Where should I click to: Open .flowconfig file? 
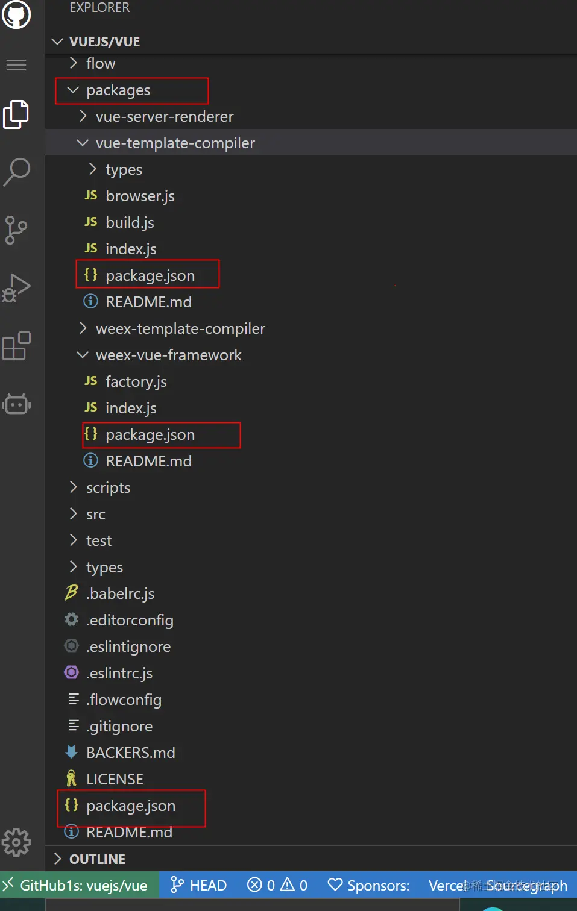pyautogui.click(x=311, y=700)
